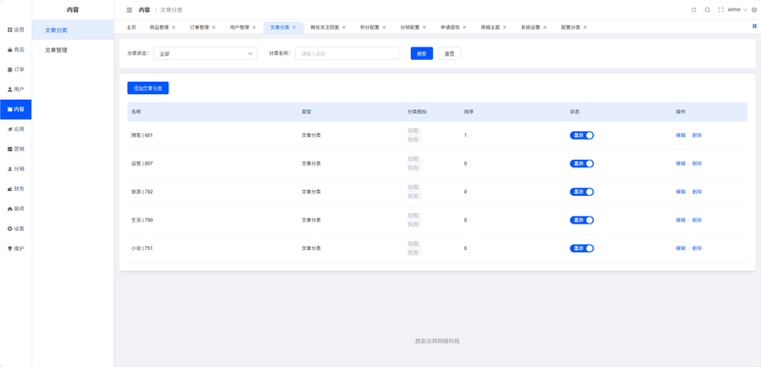Delete the 小说 | 751 category

click(697, 248)
